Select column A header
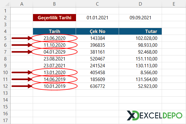The image size is (186, 124). tap(22, 4)
